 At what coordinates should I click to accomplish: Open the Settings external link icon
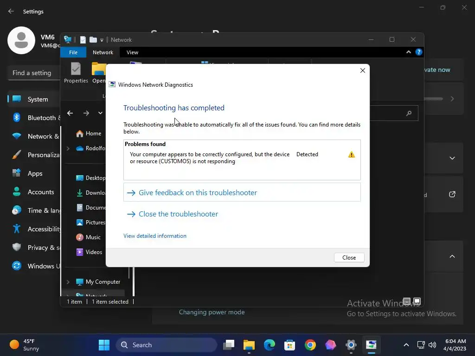tap(452, 194)
